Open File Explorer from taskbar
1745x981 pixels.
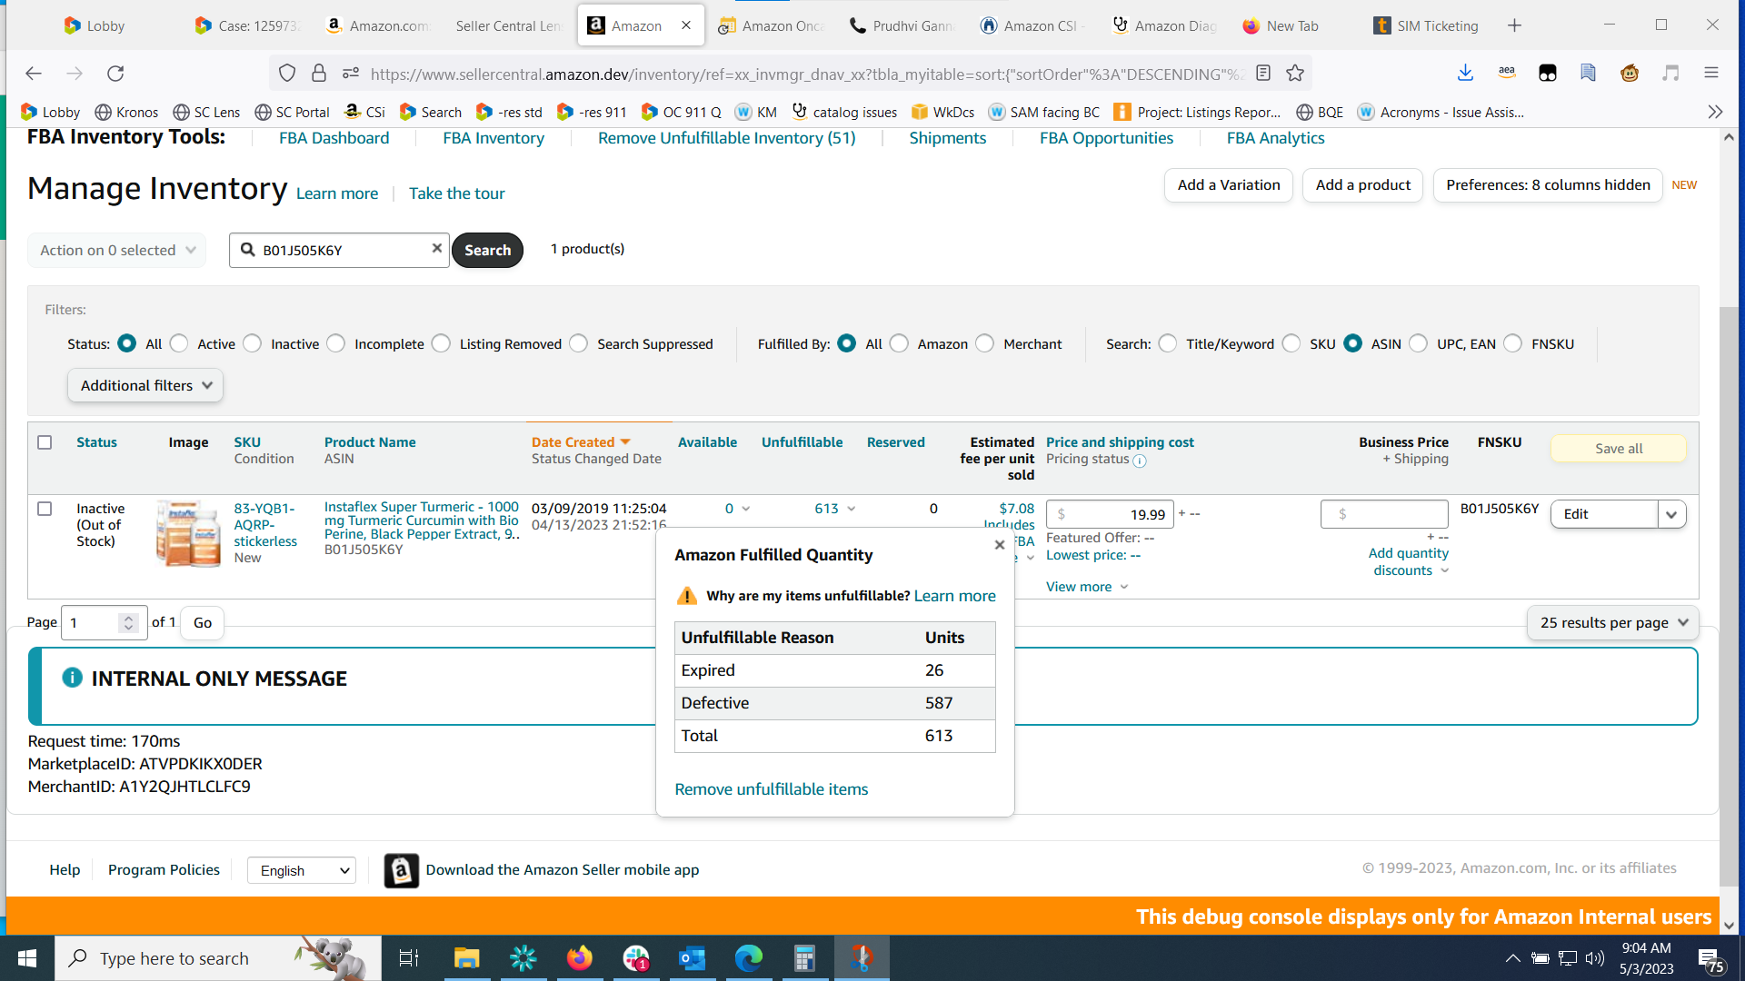[x=466, y=958]
